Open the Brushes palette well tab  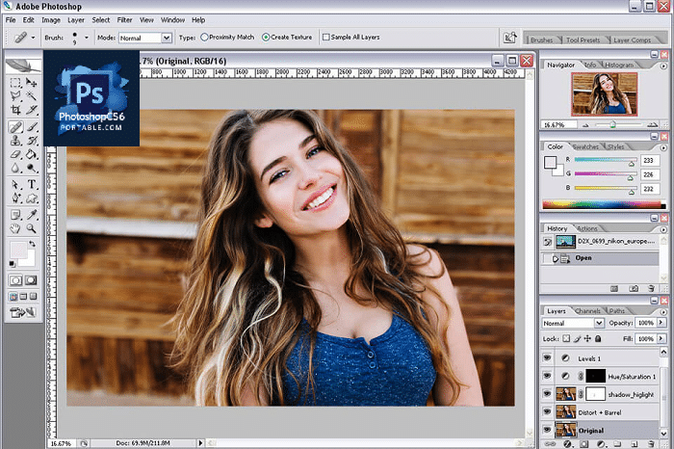[x=541, y=40]
